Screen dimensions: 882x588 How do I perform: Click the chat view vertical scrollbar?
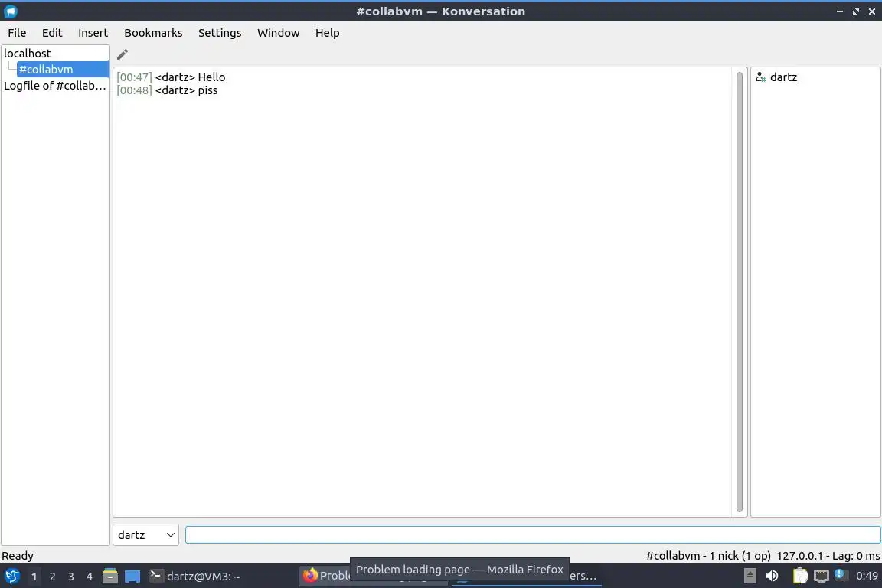[x=739, y=292]
